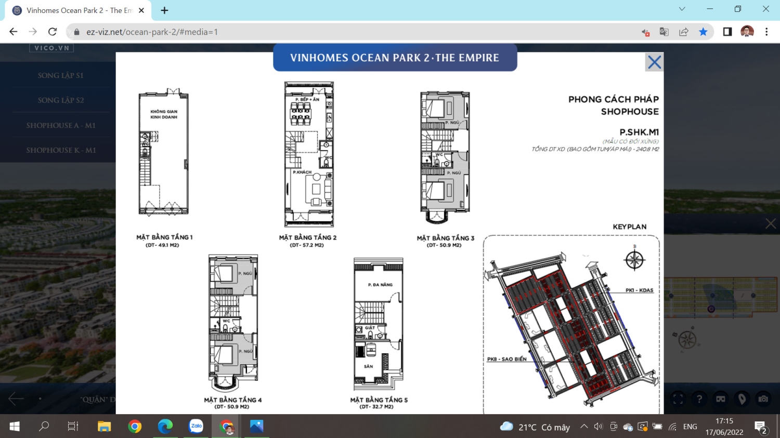This screenshot has width=780, height=438.
Task: Click MẶT BẰNG TẦNG 3 caption
Action: pos(445,238)
